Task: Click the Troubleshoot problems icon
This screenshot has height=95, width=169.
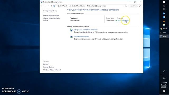Action: [71, 37]
